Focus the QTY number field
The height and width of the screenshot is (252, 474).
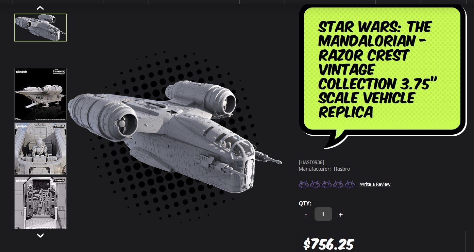point(323,214)
